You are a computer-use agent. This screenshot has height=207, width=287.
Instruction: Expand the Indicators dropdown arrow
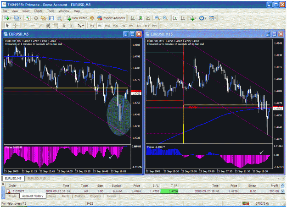click(196, 18)
